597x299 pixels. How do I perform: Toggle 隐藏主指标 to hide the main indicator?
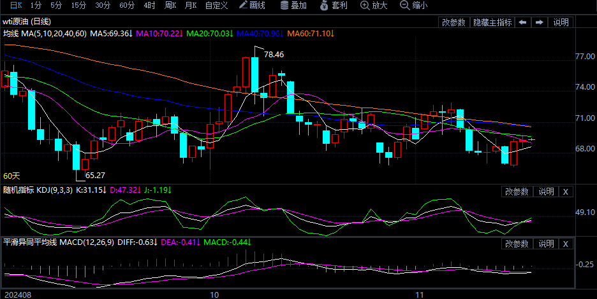[492, 22]
